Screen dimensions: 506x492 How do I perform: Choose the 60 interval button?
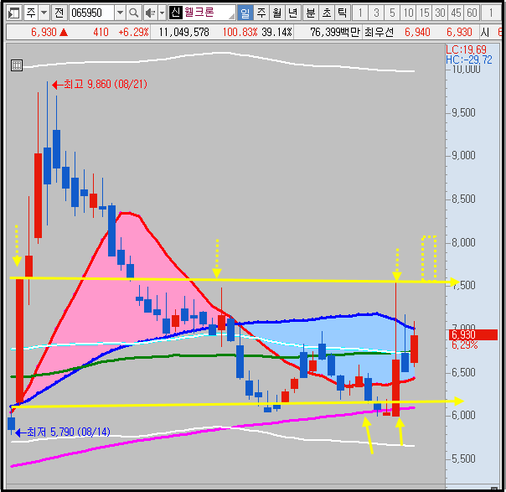(472, 13)
